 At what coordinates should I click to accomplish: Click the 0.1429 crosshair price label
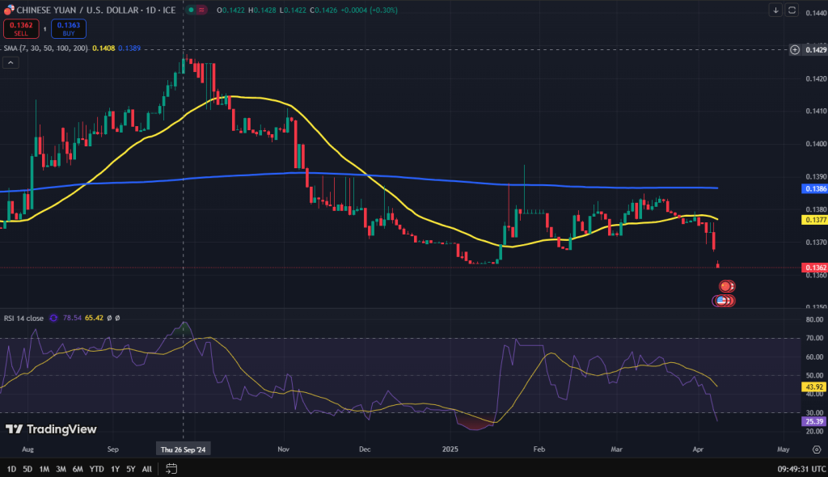(816, 49)
